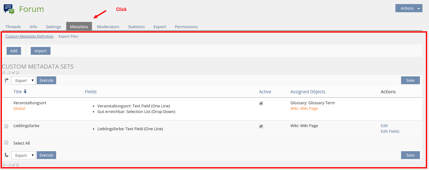Viewport: 429px width, 170px height.
Task: Switch to the Moderators tab
Action: tap(108, 27)
